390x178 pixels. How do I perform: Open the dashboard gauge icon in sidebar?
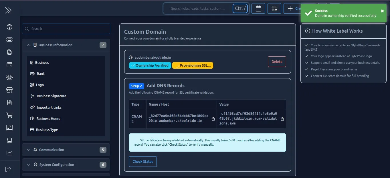pos(9,27)
